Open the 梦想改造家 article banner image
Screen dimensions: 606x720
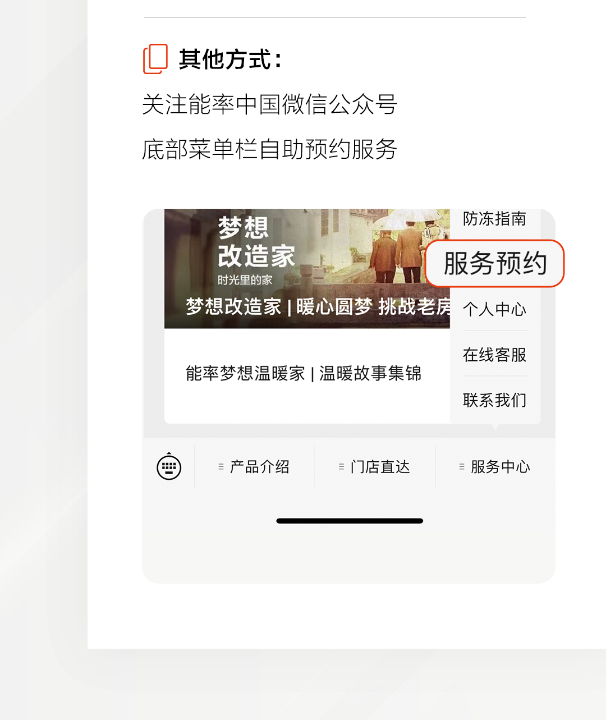[x=307, y=268]
